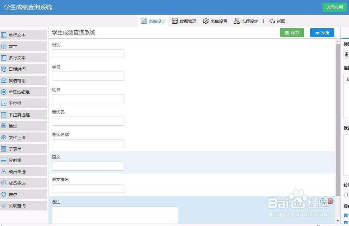Click the form title 学生成绩查询系统 in canvas
The image size is (349, 226).
(74, 33)
